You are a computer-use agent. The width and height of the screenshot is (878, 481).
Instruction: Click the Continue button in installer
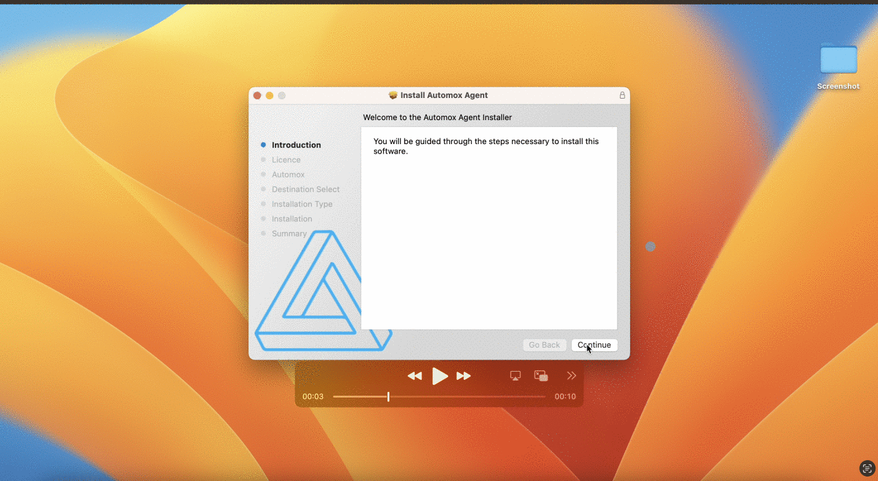coord(594,345)
